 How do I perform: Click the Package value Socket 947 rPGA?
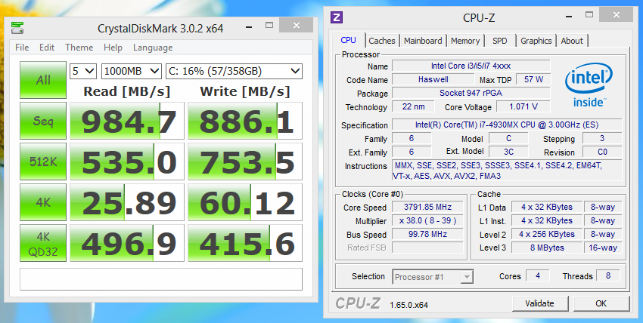click(471, 93)
